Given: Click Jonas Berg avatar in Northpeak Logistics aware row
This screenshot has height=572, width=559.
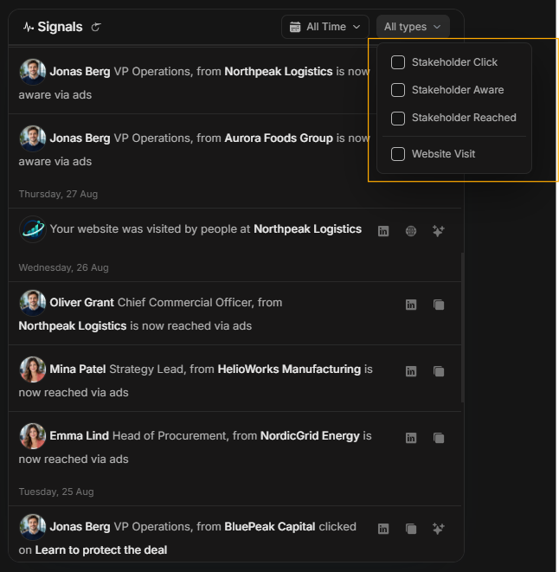Looking at the screenshot, I should 33,72.
